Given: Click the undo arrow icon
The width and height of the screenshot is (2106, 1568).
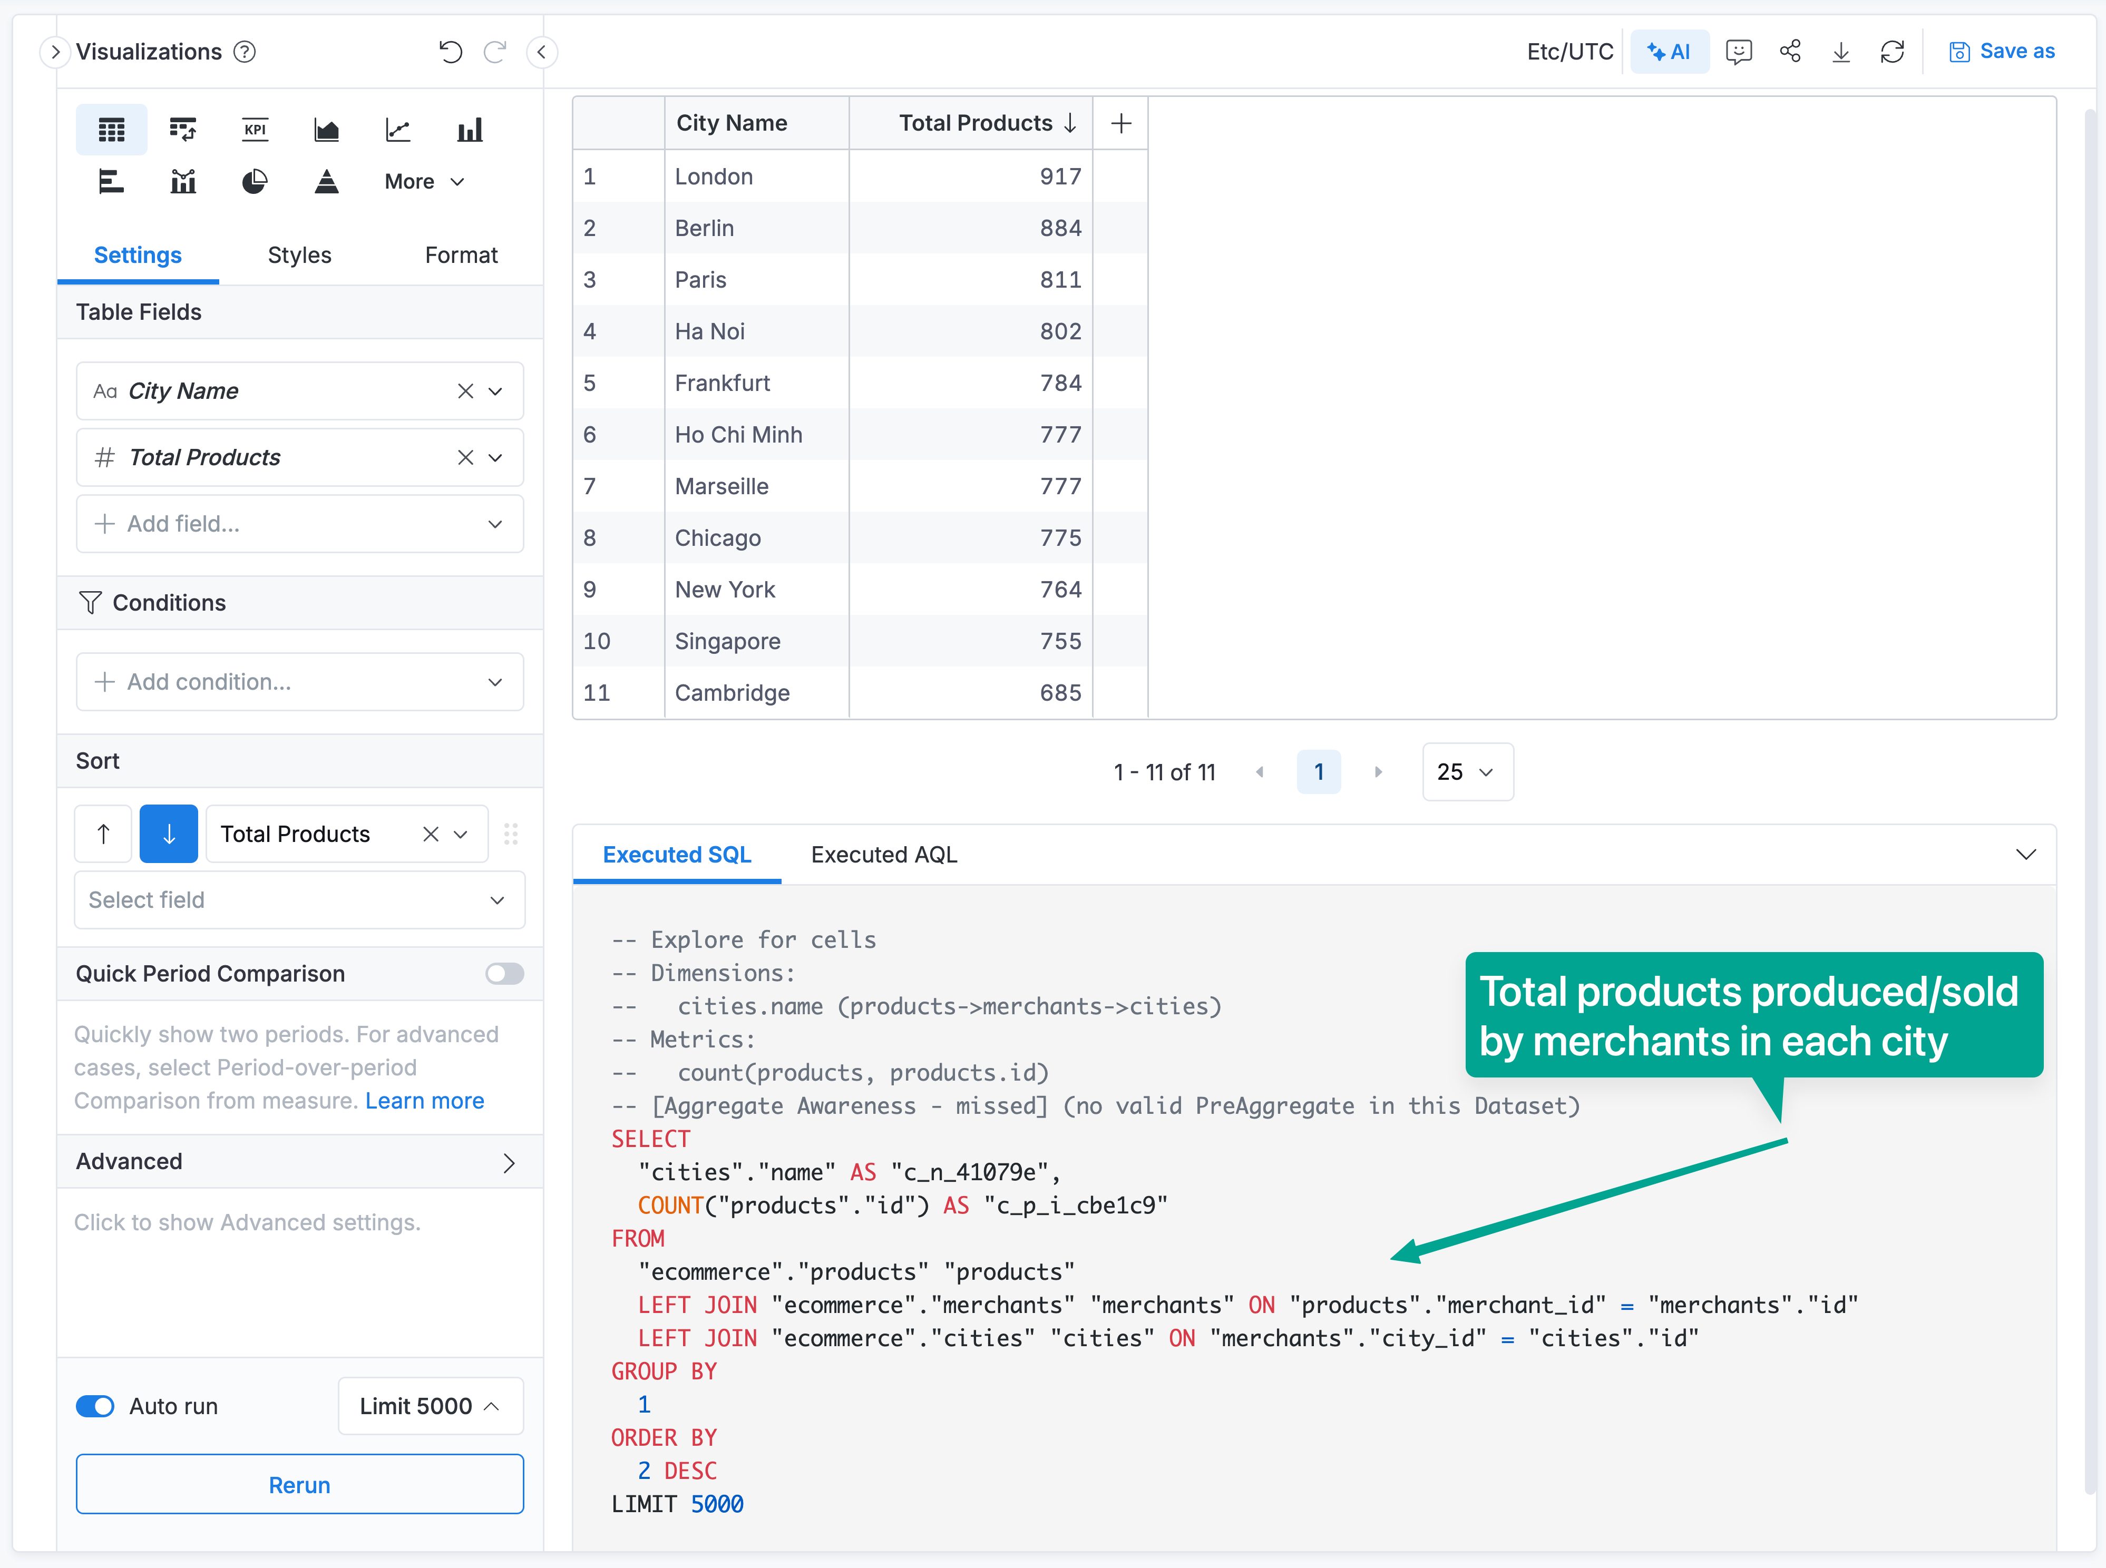Looking at the screenshot, I should click(450, 52).
